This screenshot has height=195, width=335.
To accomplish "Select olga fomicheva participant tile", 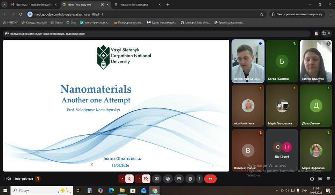I will (x=248, y=106).
